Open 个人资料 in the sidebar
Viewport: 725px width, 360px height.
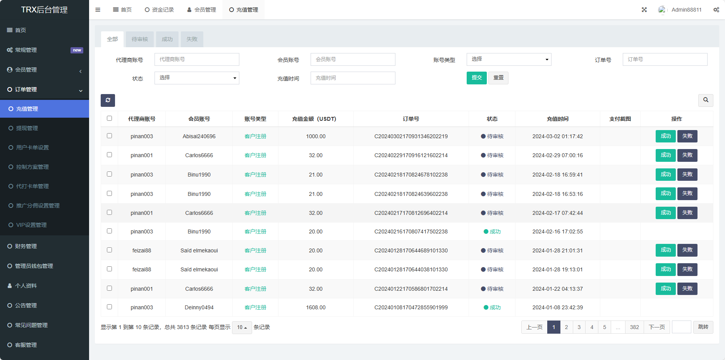(45, 286)
